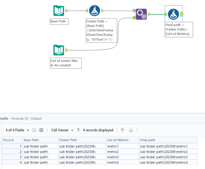Click the deselect-all-fields X icon
The height and width of the screenshot is (169, 205).
41,130
